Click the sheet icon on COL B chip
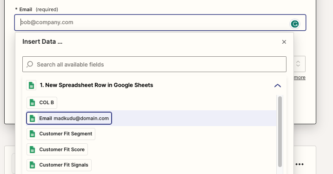 coord(32,103)
